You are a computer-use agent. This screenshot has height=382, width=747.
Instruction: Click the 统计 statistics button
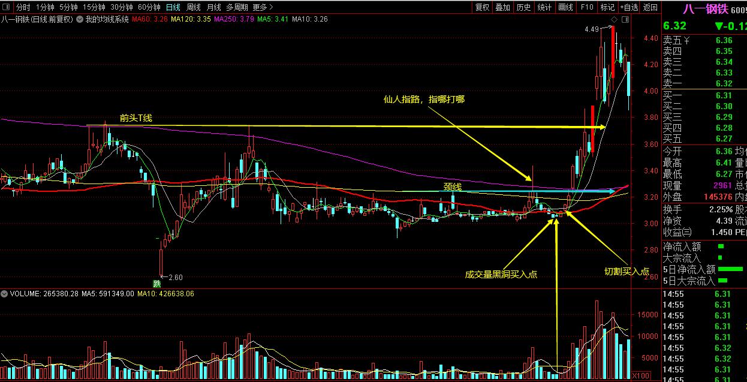click(x=544, y=7)
